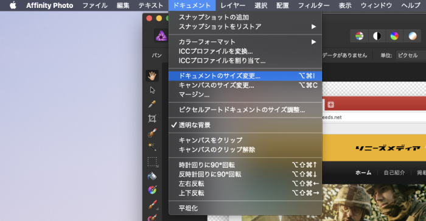Open the Affinity Photo application menu
Screen dimensions: 426x221
pyautogui.click(x=49, y=5)
